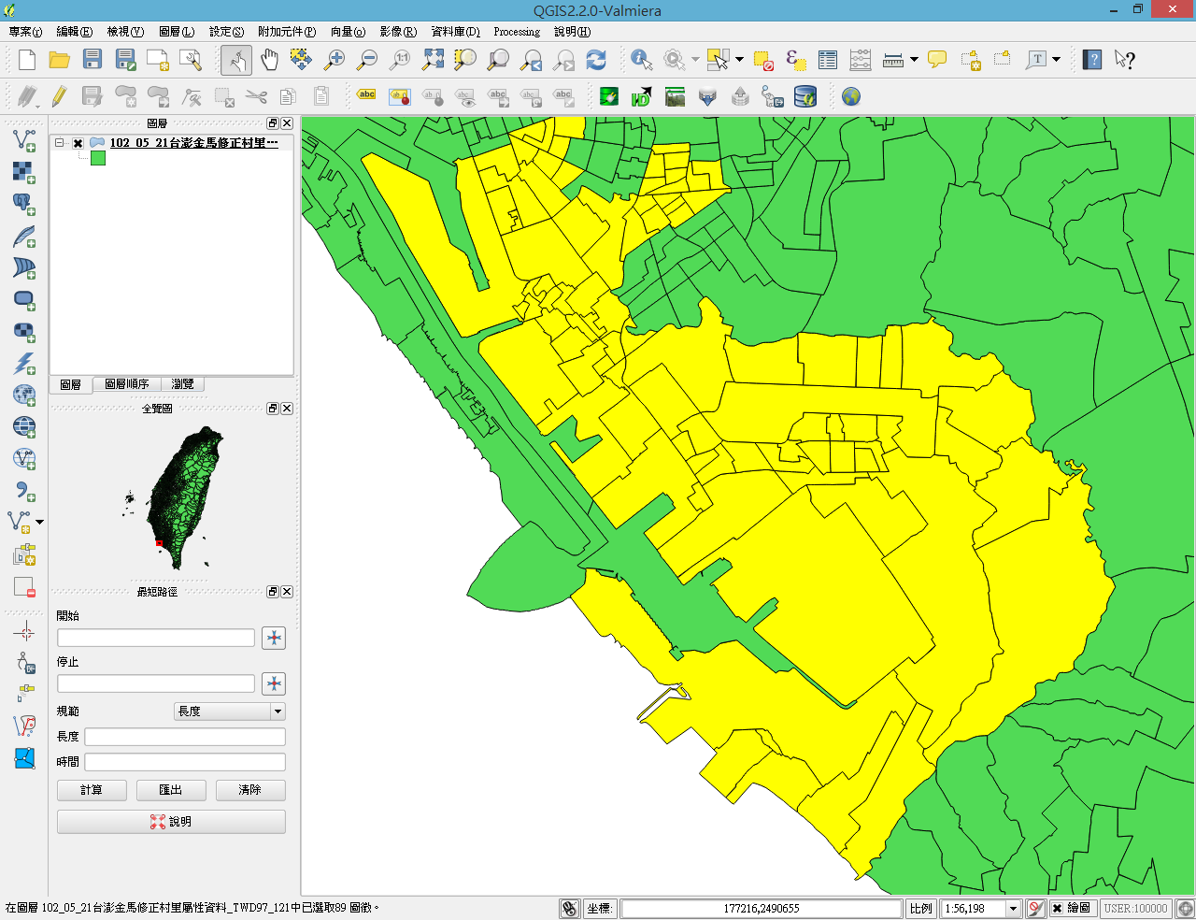Select the Pan Map hand tool
Screen dimensions: 1196x920
point(269,60)
